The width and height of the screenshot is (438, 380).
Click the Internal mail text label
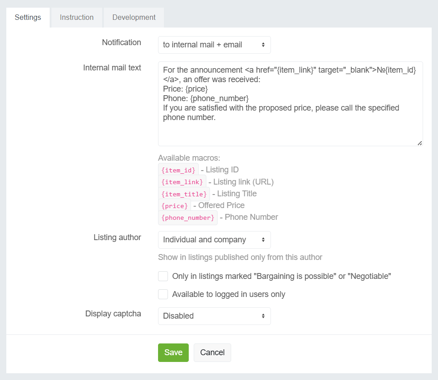(x=112, y=68)
